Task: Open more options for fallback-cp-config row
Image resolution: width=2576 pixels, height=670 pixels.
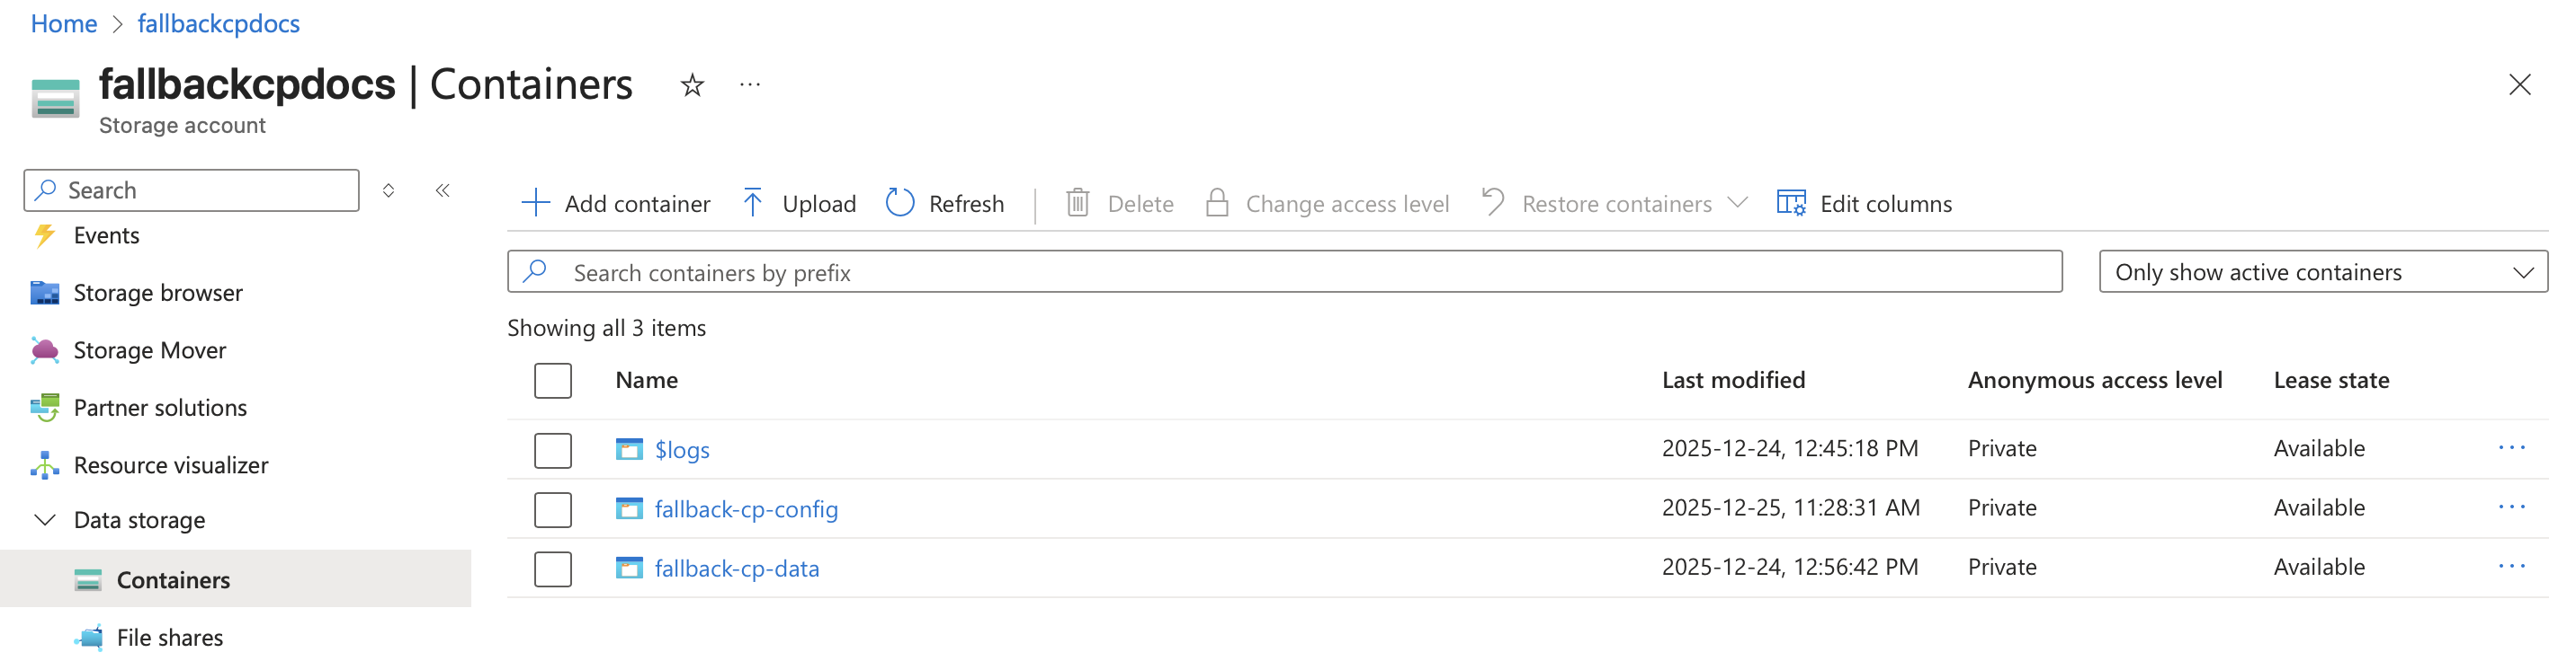Action: point(2511,507)
